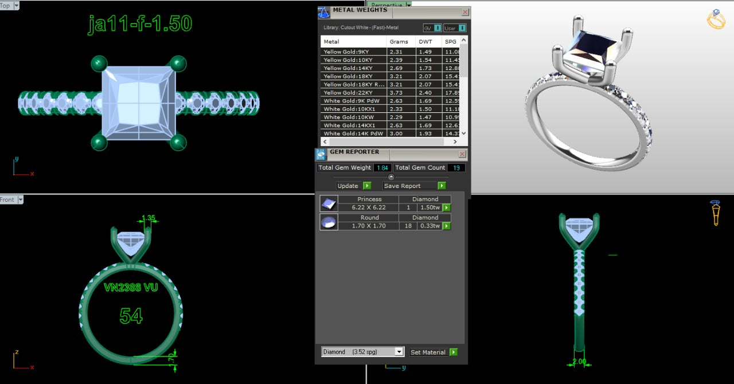The image size is (734, 384).
Task: Select the Perspective viewport label
Action: [x=387, y=5]
